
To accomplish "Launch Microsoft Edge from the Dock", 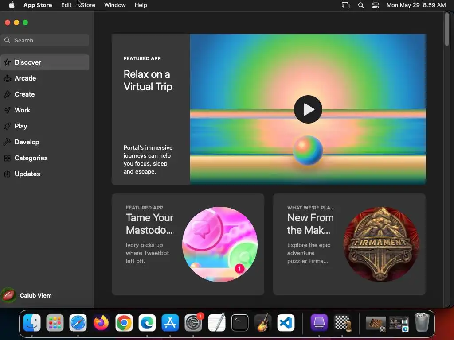I will coord(147,323).
